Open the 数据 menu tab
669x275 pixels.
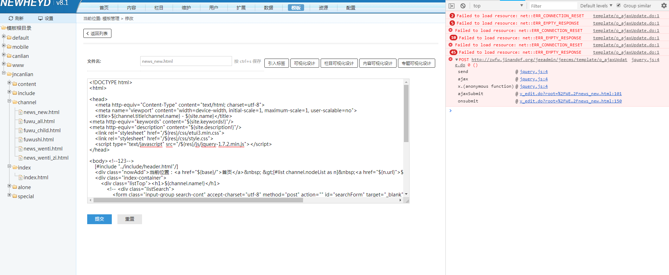(x=269, y=8)
